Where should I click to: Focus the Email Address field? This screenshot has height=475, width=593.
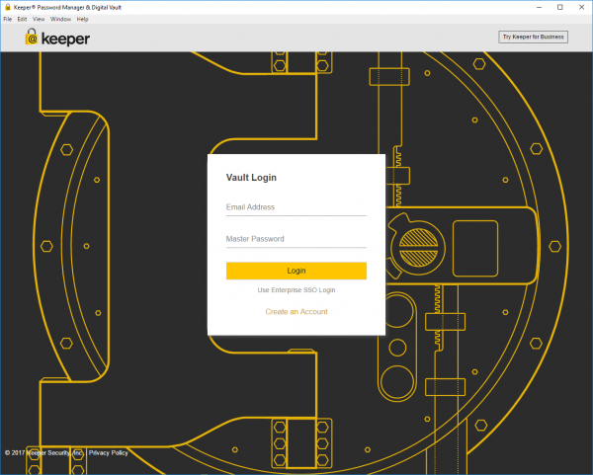click(296, 207)
